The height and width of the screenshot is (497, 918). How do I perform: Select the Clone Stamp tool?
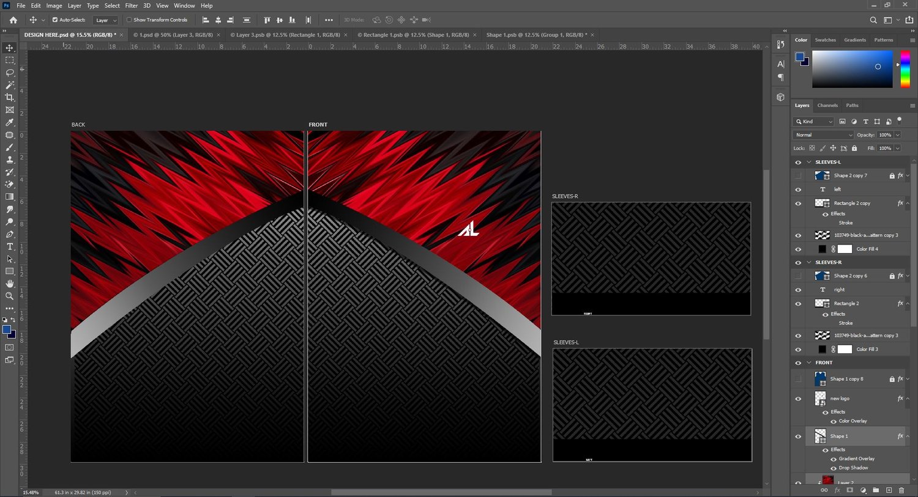pyautogui.click(x=10, y=160)
